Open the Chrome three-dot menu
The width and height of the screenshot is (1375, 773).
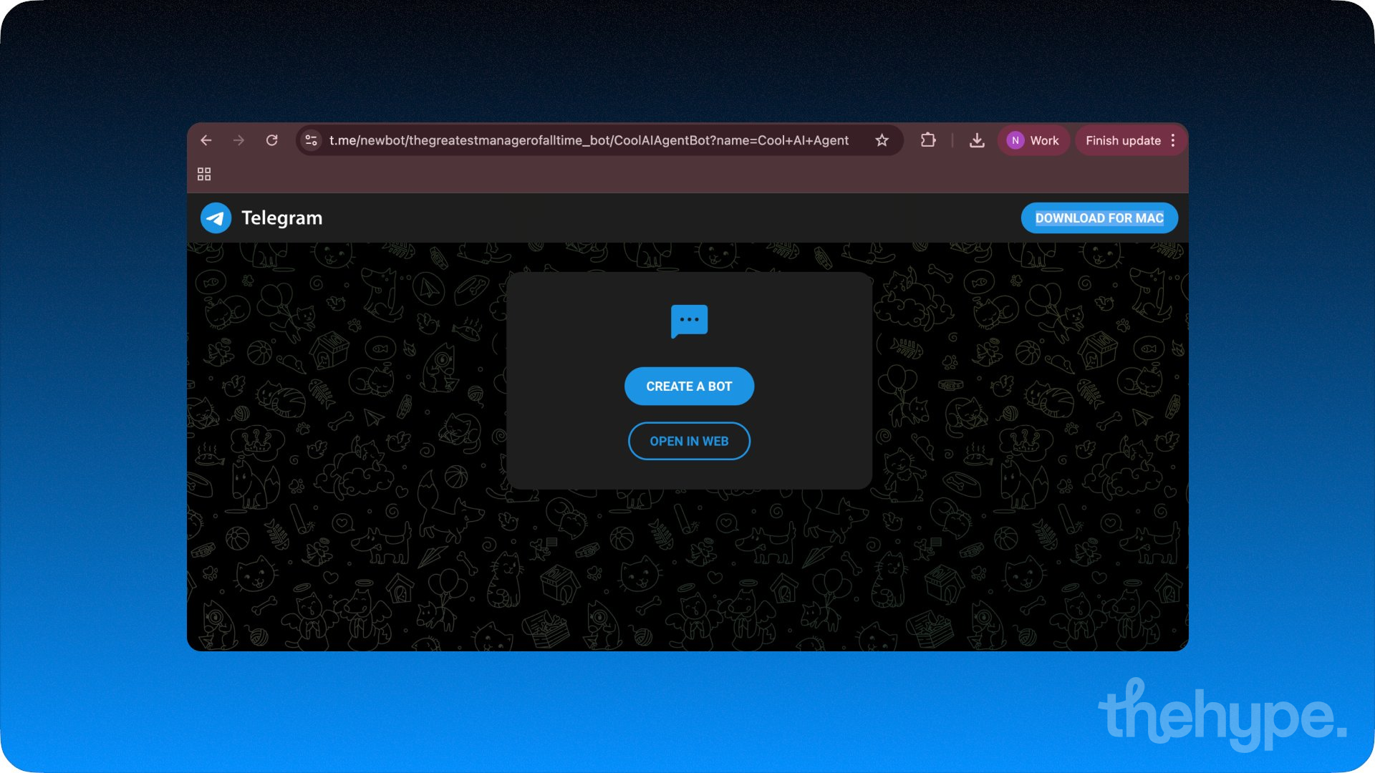(1173, 140)
